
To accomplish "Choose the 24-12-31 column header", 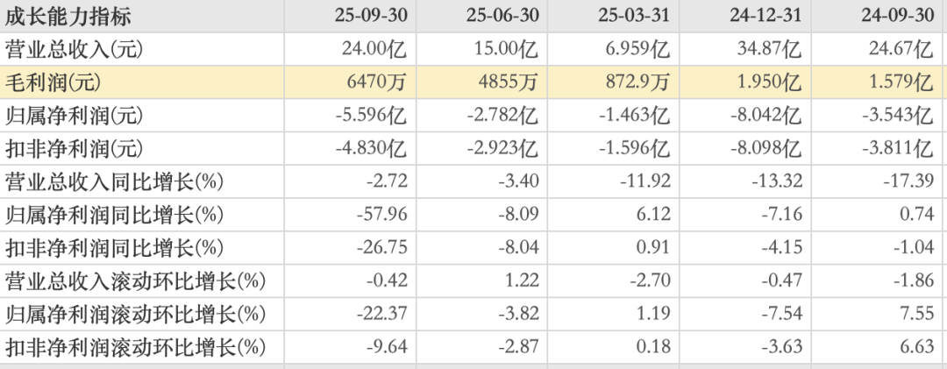I will click(765, 17).
